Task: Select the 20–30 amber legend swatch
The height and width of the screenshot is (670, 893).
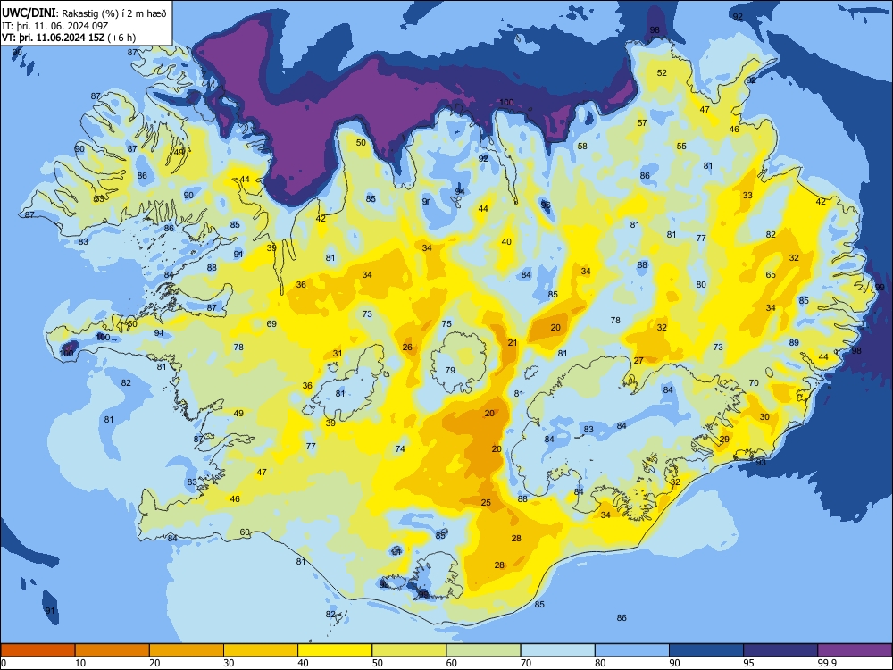Action: [187, 650]
